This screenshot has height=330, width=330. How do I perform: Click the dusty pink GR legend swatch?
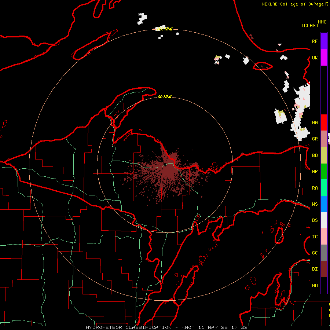point(324,139)
